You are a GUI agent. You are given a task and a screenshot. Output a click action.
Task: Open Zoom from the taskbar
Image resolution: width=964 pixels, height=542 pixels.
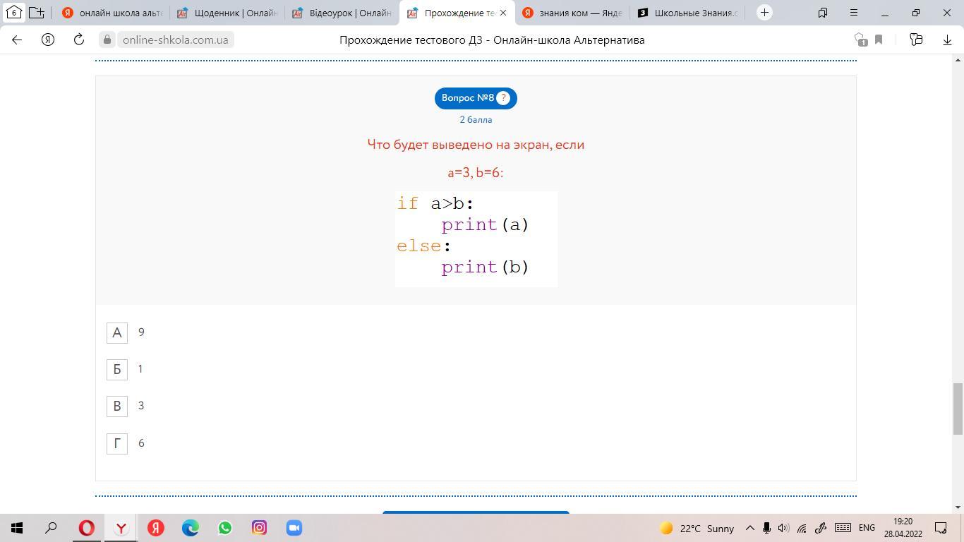294,528
